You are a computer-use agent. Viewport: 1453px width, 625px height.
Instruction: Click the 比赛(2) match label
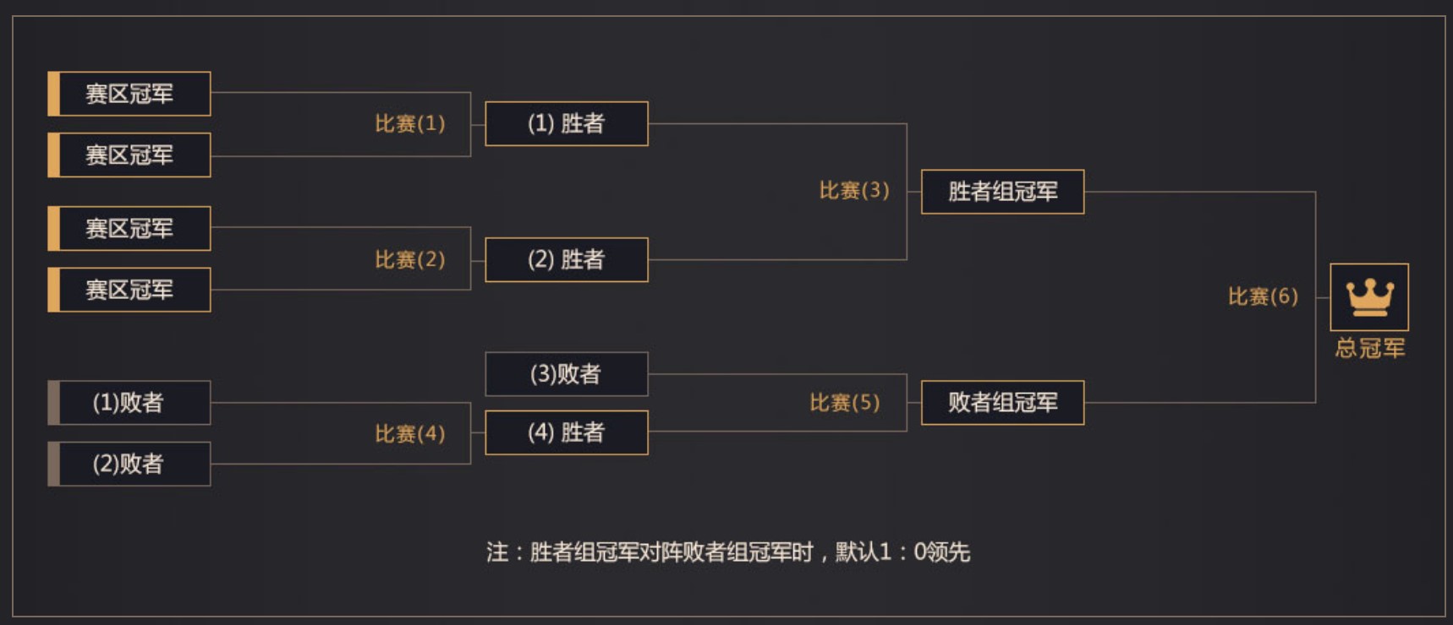409,259
